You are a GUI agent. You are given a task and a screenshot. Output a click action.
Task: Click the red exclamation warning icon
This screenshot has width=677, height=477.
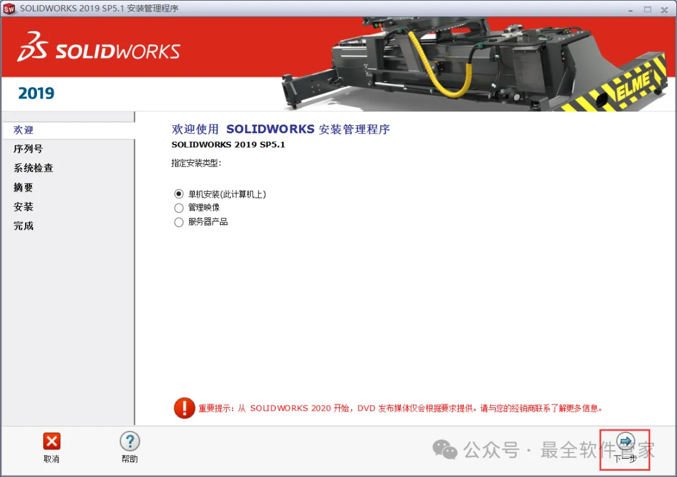[184, 408]
